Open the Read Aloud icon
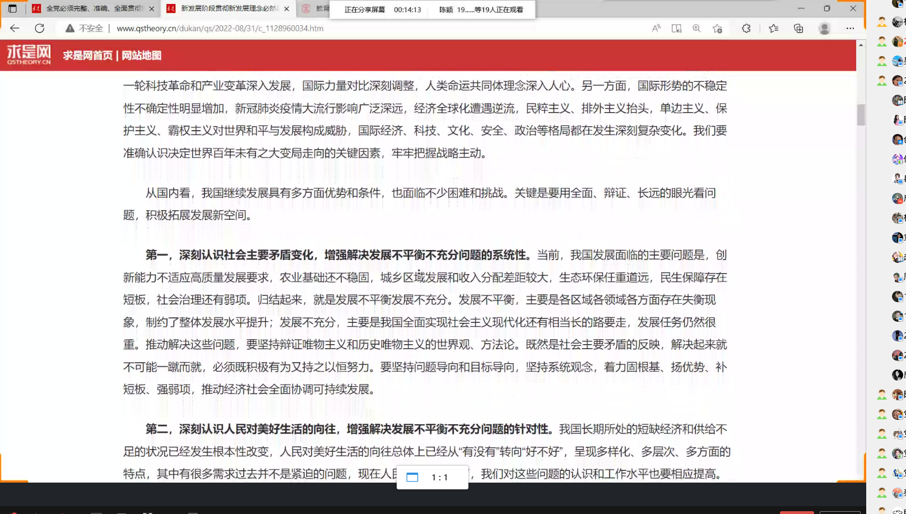The image size is (906, 514). point(656,28)
